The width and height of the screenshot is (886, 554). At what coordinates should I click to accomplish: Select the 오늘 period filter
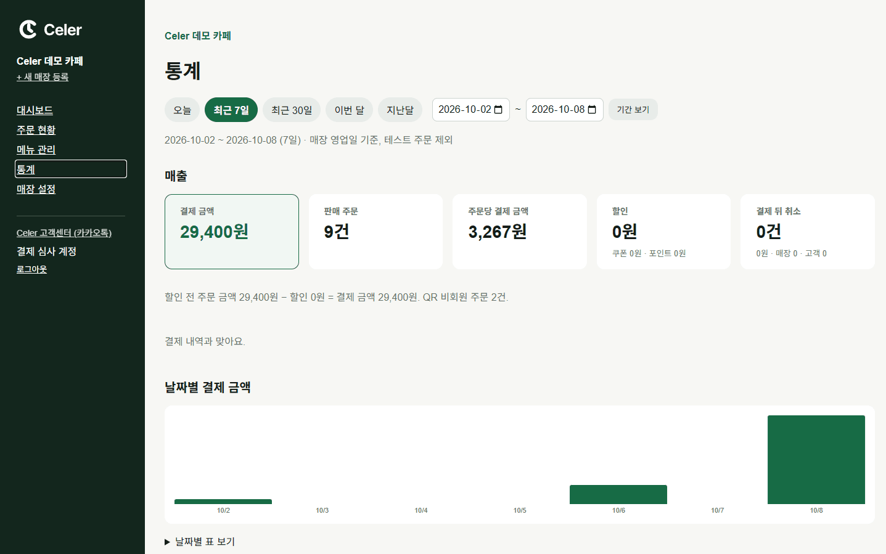tap(182, 110)
